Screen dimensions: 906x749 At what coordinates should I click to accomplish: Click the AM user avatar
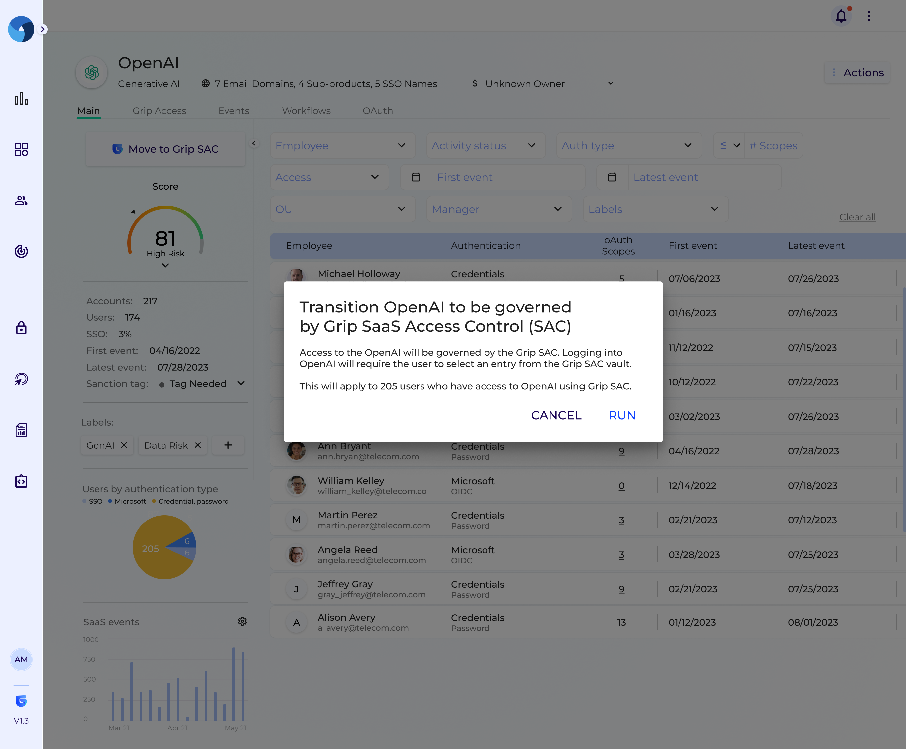coord(21,659)
